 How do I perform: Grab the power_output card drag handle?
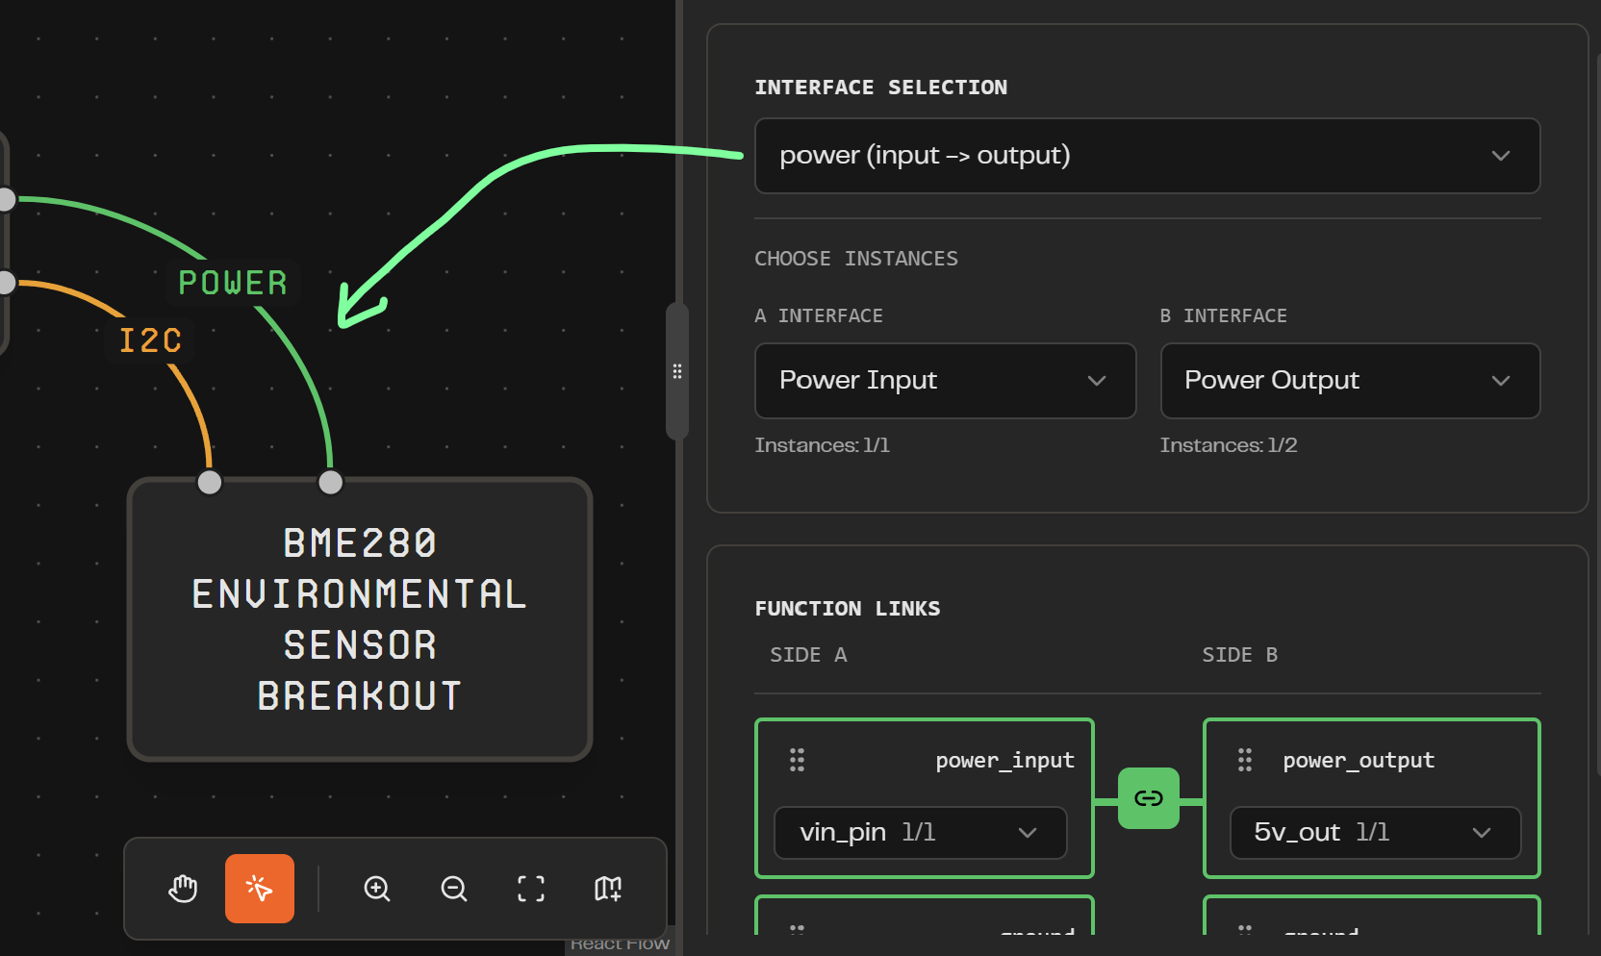coord(1245,760)
